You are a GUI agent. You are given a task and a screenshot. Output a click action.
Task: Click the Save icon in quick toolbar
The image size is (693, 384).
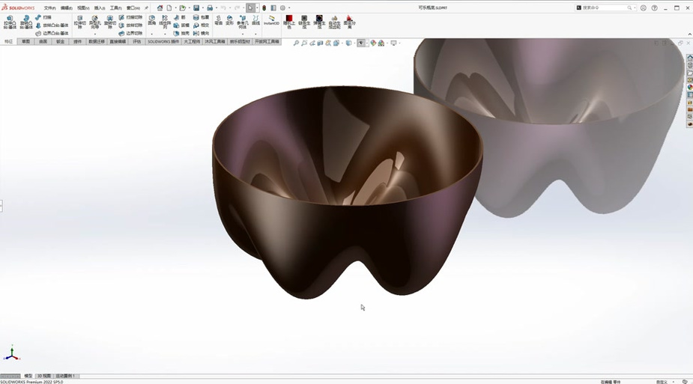[196, 7]
